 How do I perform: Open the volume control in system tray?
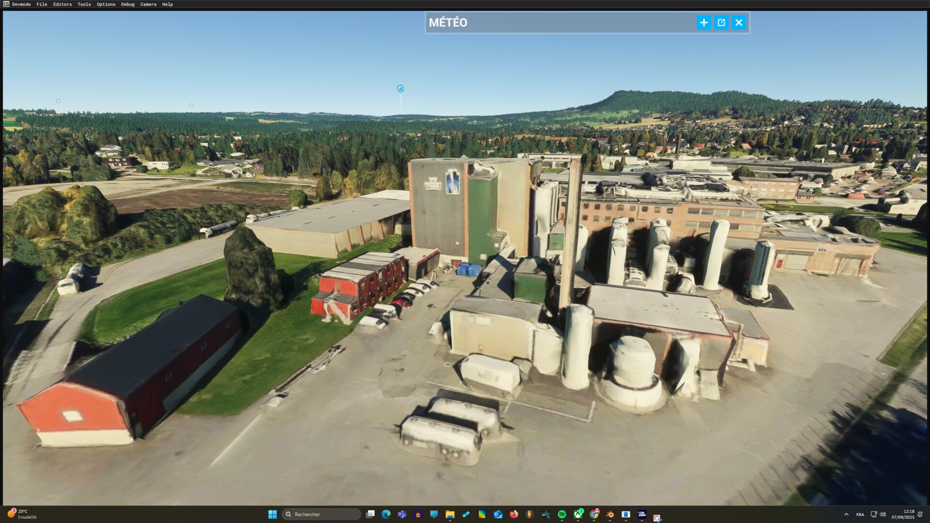coord(883,514)
